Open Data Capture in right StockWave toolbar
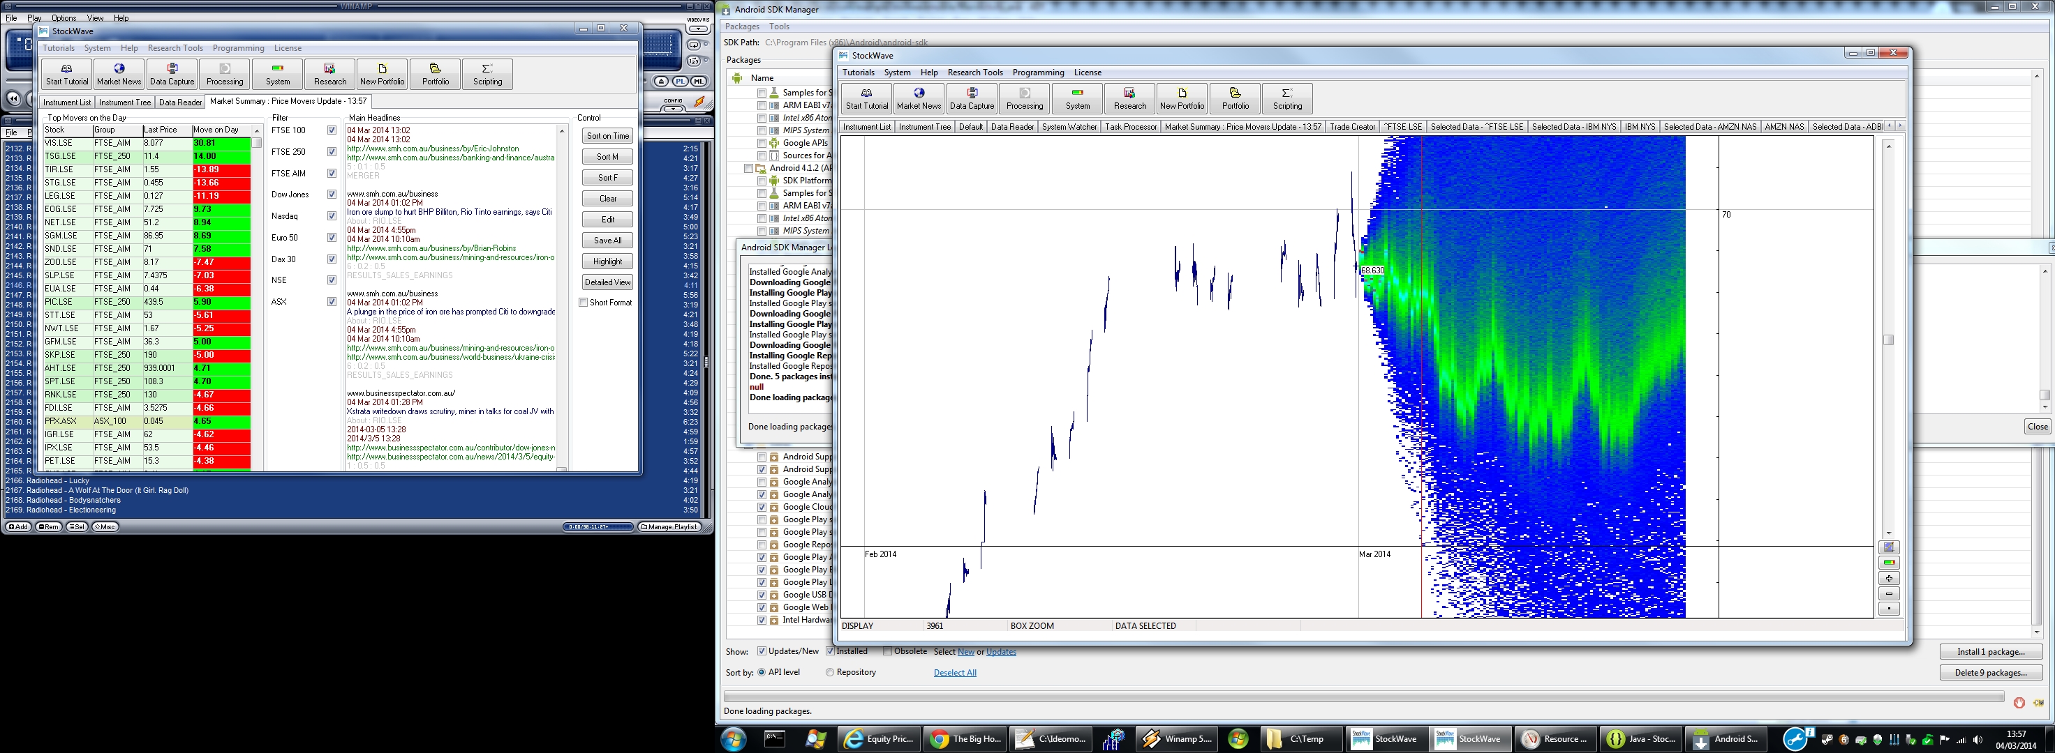This screenshot has width=2055, height=753. pos(972,98)
